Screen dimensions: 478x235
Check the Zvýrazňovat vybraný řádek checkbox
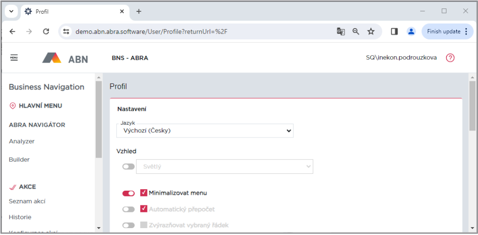[x=144, y=225]
